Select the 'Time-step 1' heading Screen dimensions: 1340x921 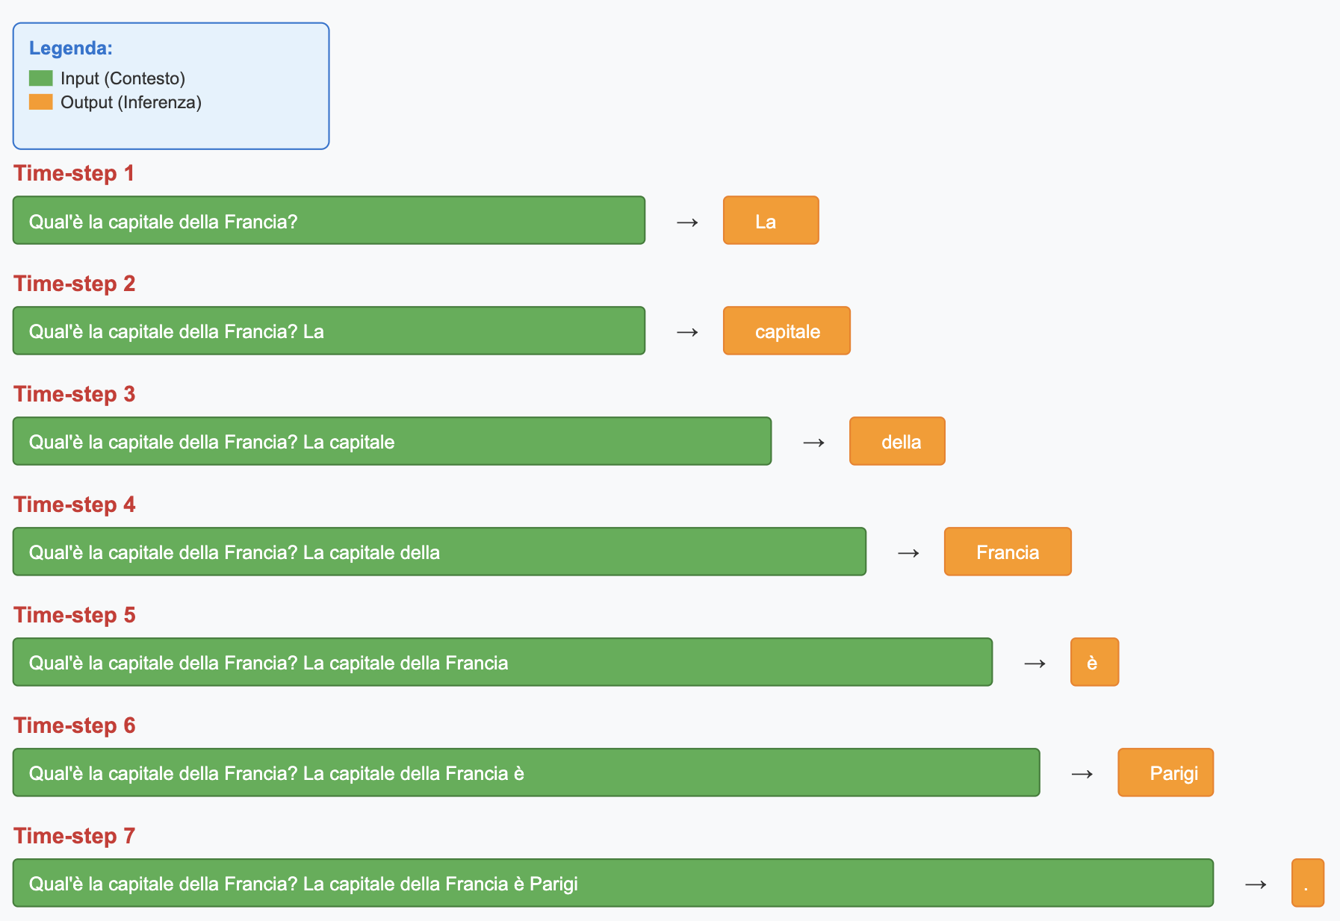74,173
